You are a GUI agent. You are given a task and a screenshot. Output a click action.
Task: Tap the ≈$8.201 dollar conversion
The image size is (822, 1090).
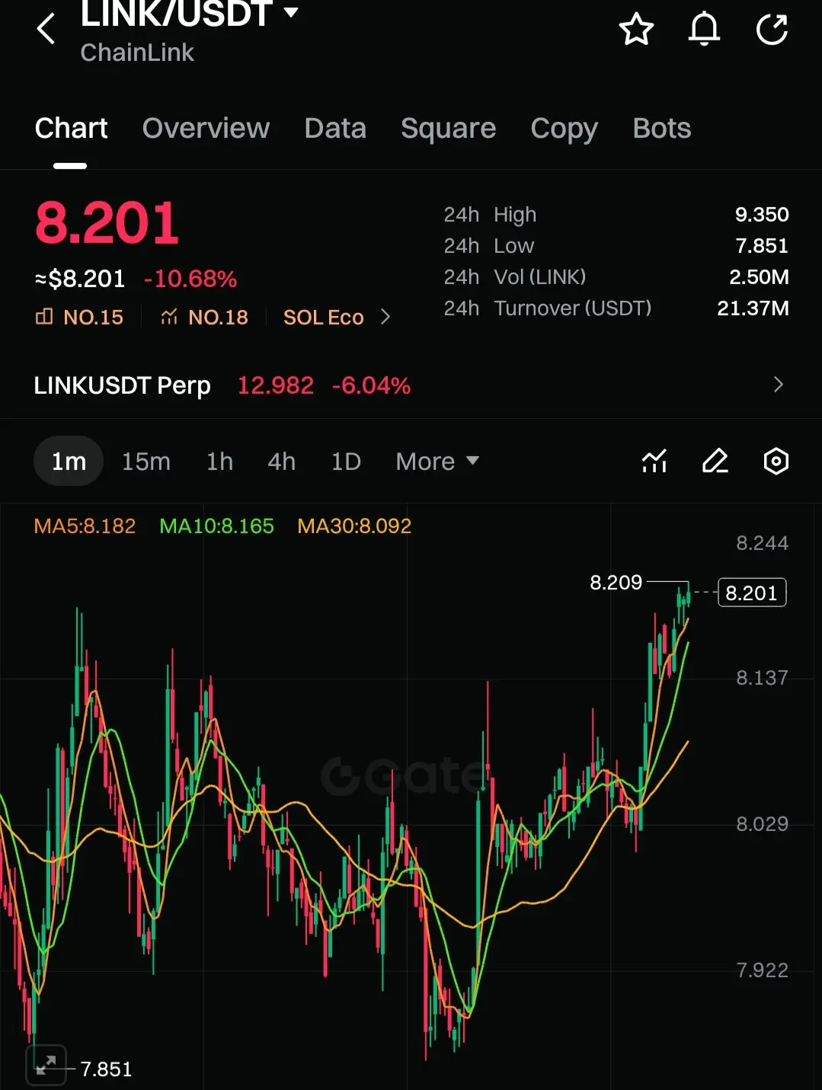coord(79,279)
